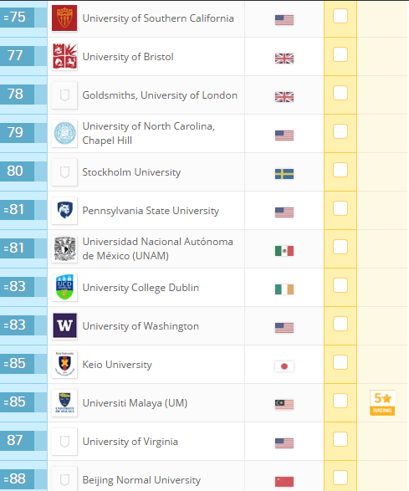This screenshot has width=409, height=491.
Task: Select the checkbox for University of Virginia
Action: [x=340, y=439]
